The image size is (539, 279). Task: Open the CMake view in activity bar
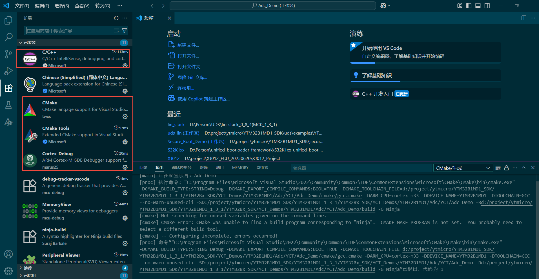point(8,122)
